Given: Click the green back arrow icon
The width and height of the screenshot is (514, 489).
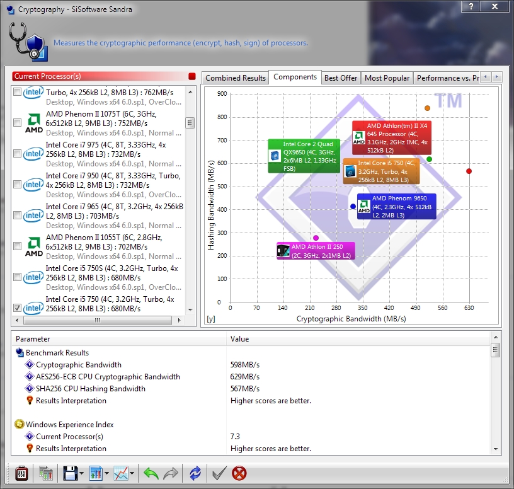Looking at the screenshot, I should point(151,473).
